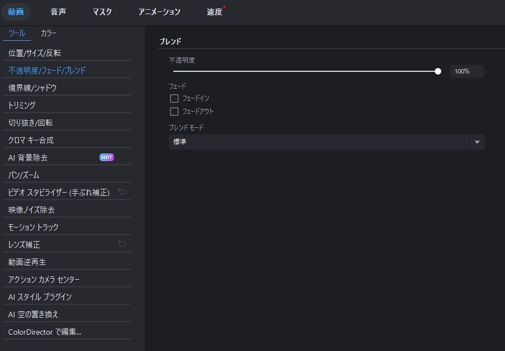The width and height of the screenshot is (505, 351).
Task: Switch to the 音声 tab
Action: point(58,11)
